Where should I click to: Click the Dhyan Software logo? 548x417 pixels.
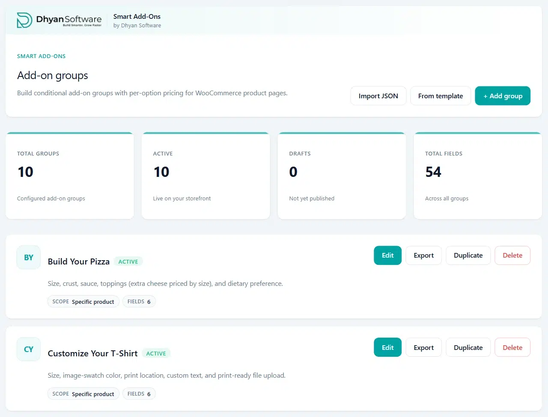[59, 20]
